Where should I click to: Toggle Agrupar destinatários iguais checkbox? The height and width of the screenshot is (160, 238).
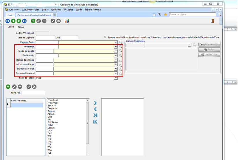point(105,37)
